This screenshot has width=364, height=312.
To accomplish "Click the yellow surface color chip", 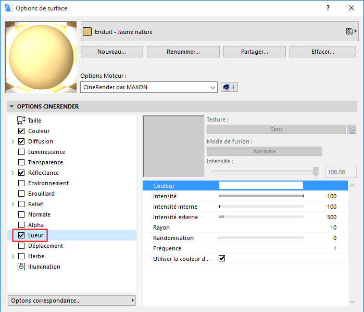I will tap(87, 32).
